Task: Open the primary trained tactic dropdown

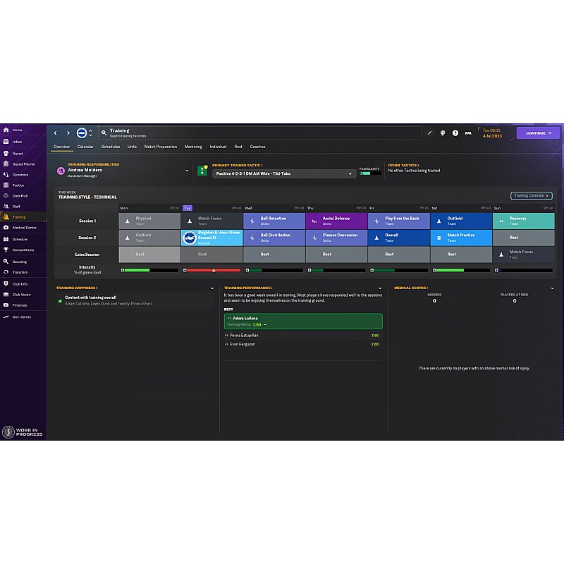Action: pyautogui.click(x=350, y=173)
